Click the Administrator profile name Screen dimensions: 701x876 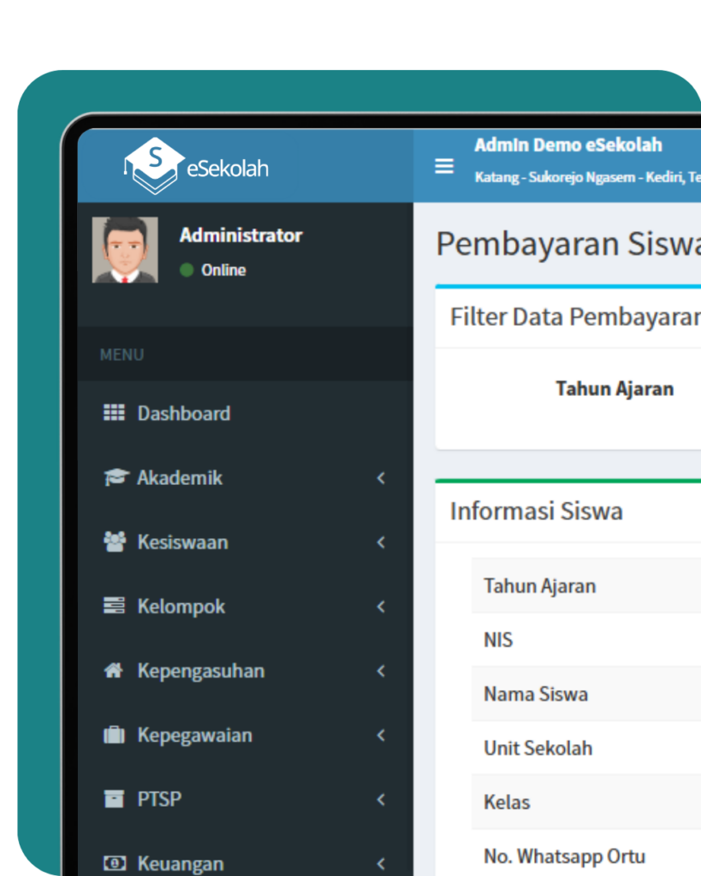[240, 235]
